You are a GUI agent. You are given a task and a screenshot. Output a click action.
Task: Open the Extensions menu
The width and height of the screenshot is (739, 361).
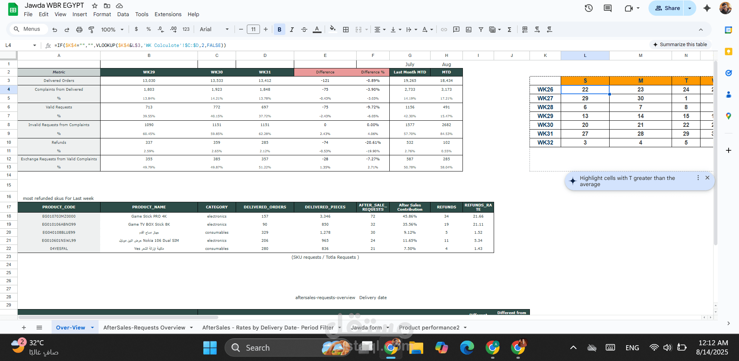168,14
